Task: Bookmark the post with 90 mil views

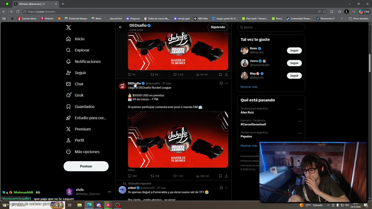Action: [x=220, y=75]
